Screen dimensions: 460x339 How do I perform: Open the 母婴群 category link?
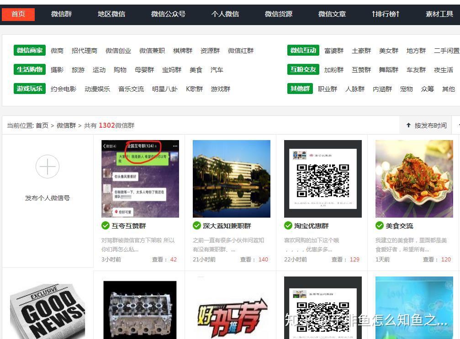pos(144,70)
